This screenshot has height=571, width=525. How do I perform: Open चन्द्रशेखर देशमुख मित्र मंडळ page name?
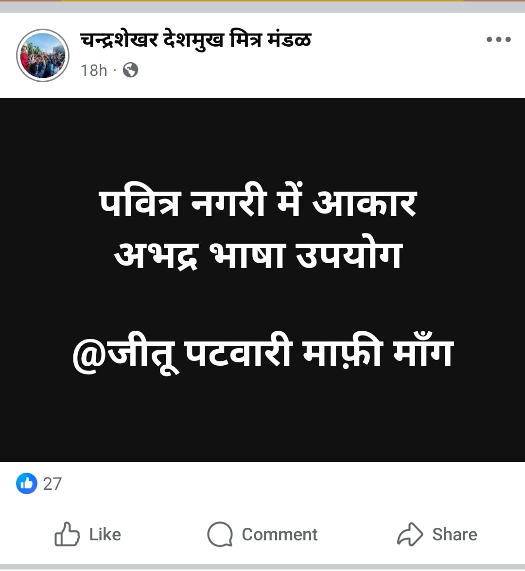click(195, 40)
